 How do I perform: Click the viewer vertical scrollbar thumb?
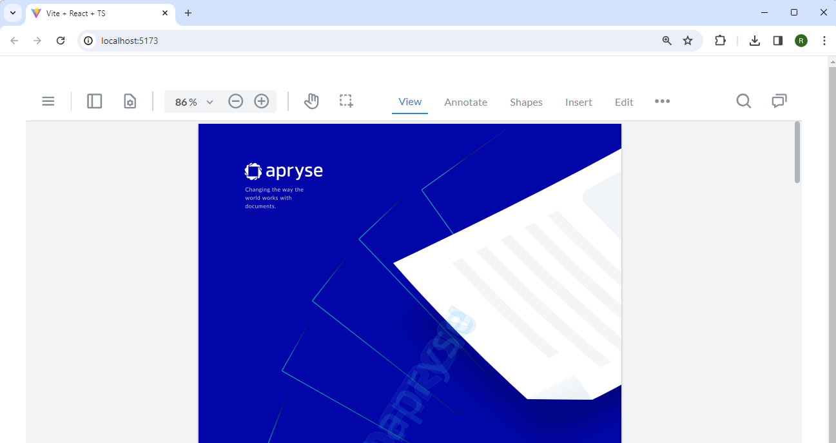[x=797, y=152]
